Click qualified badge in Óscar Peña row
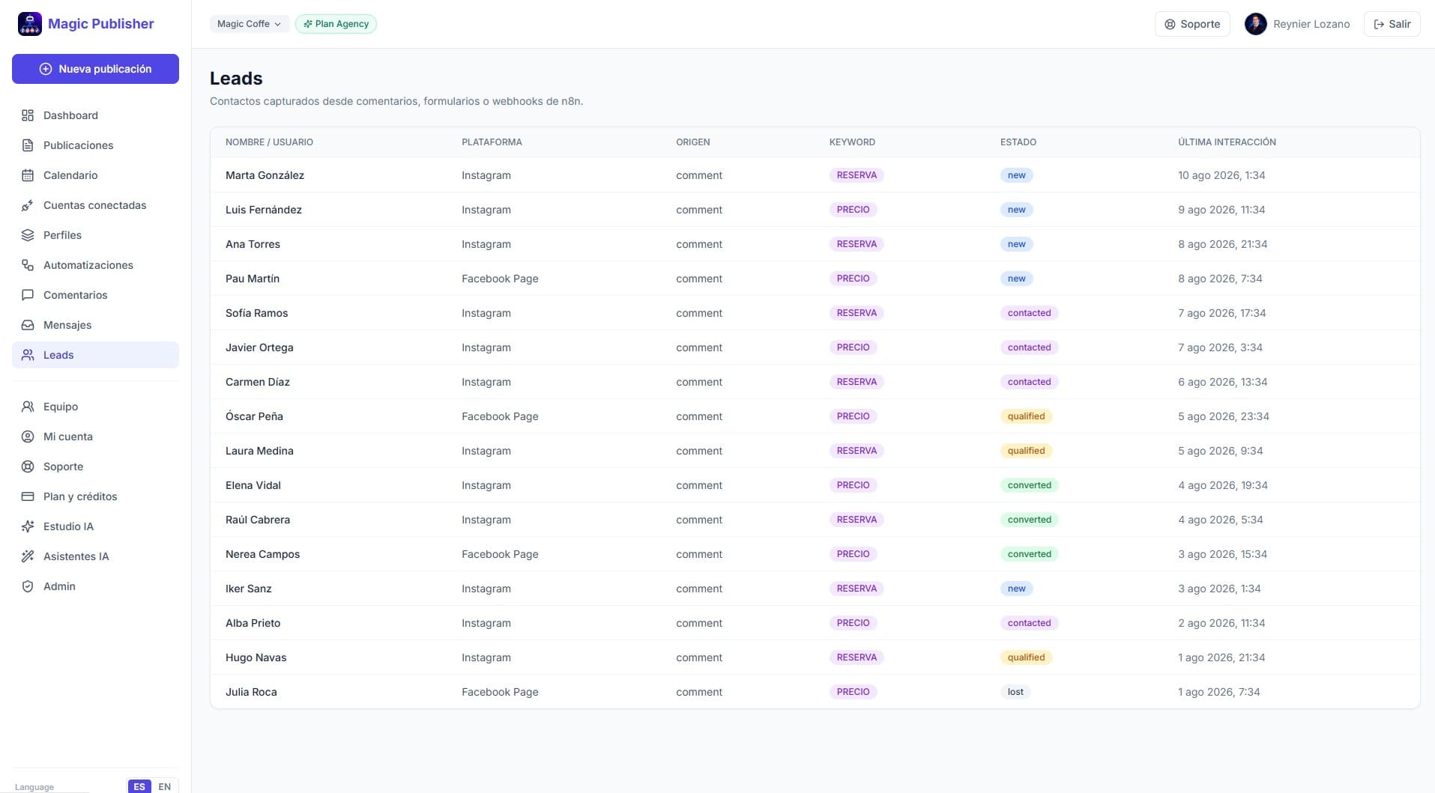Image resolution: width=1435 pixels, height=793 pixels. tap(1026, 416)
